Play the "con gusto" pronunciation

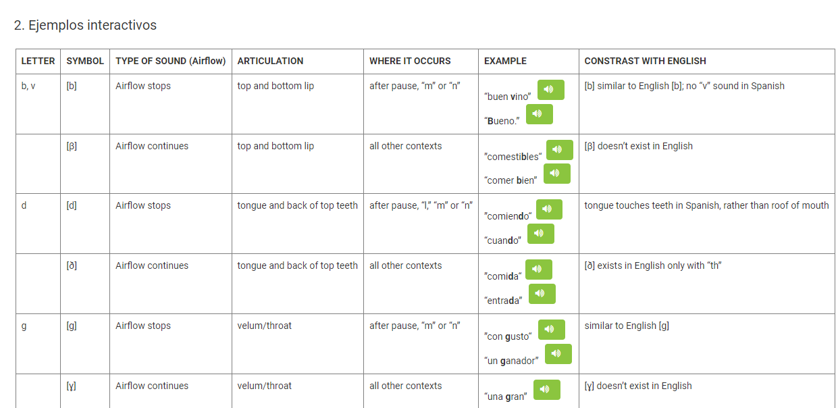click(x=551, y=330)
